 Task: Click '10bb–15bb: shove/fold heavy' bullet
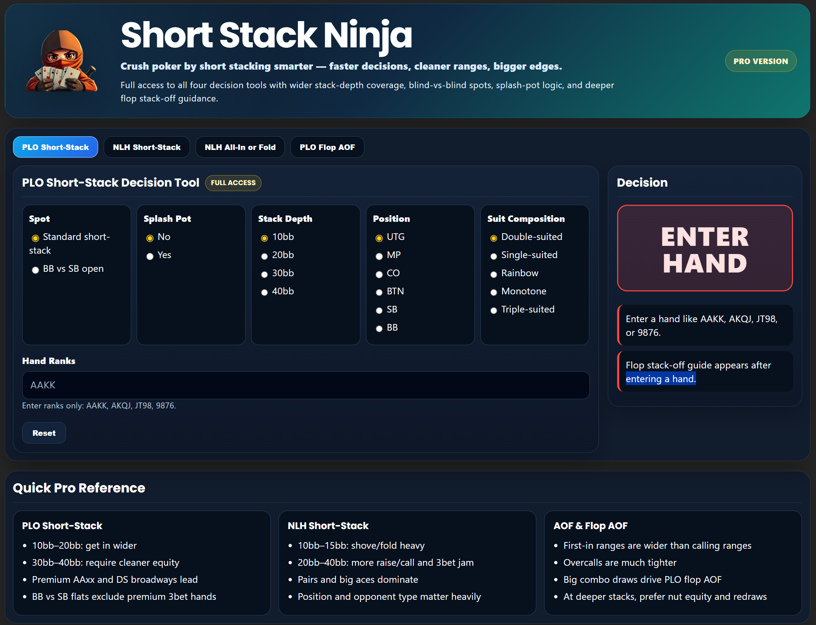361,545
